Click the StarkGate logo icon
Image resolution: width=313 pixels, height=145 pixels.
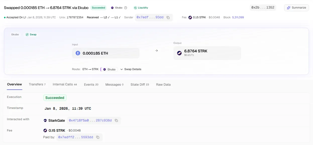(45, 120)
